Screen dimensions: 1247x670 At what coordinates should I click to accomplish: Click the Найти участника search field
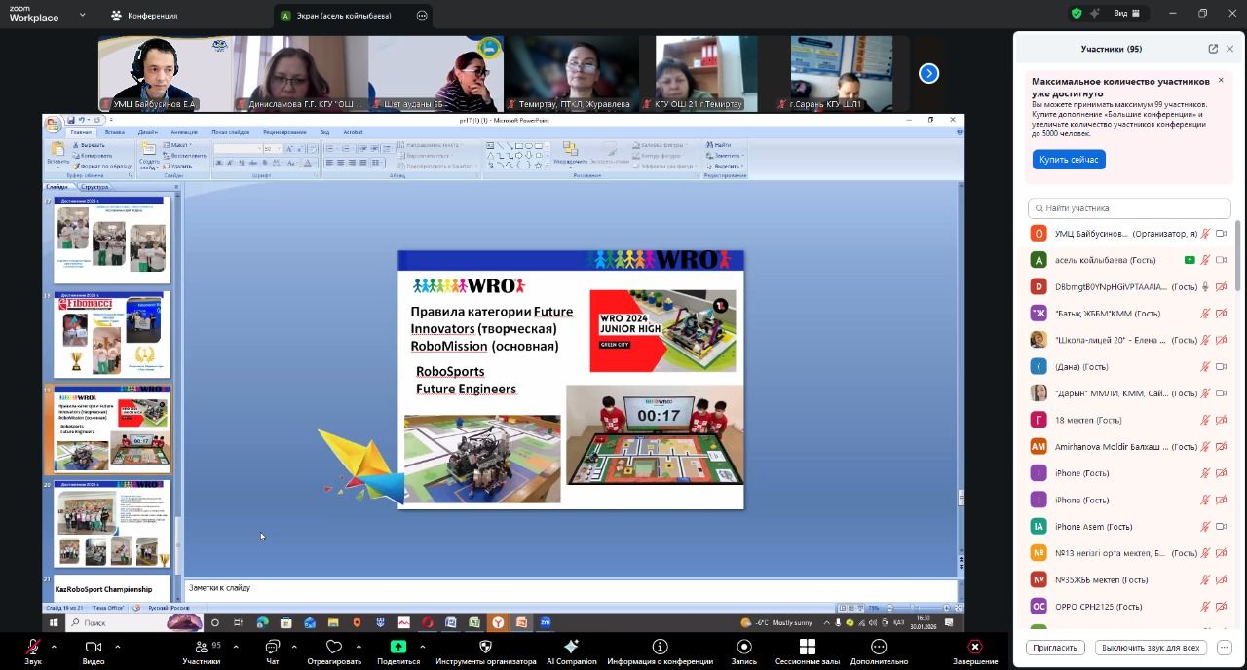[x=1130, y=208]
